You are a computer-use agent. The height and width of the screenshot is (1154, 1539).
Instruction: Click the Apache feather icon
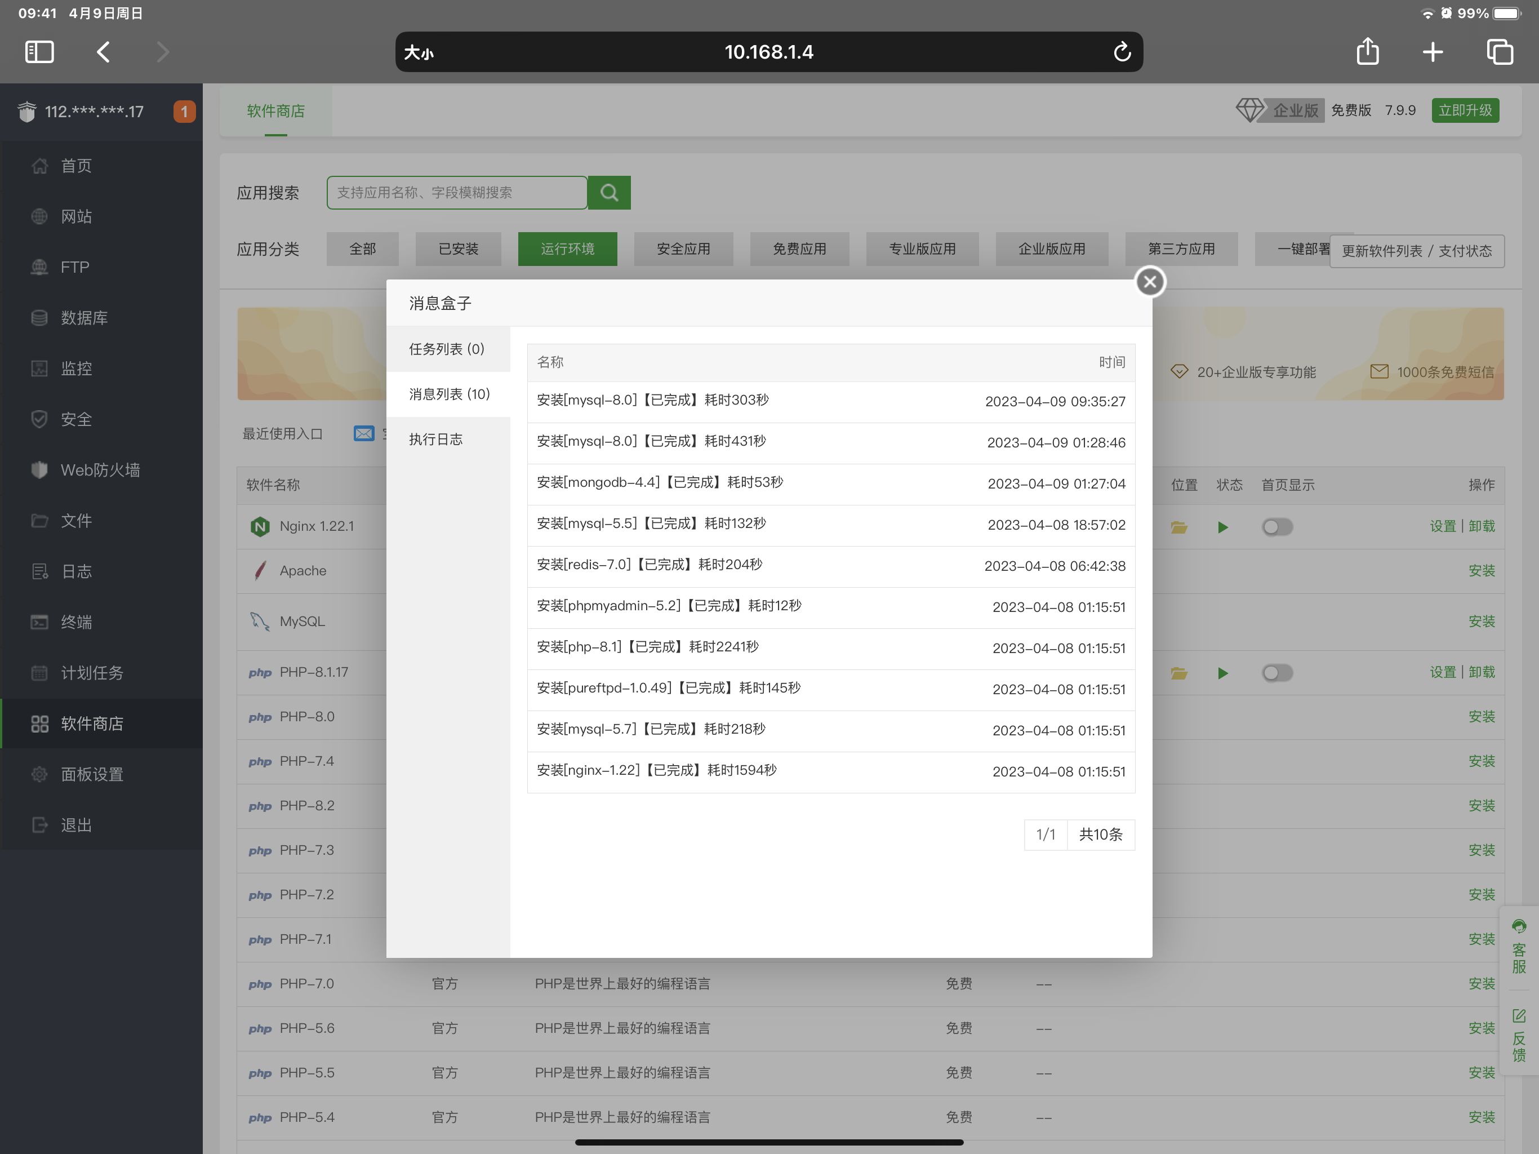260,571
